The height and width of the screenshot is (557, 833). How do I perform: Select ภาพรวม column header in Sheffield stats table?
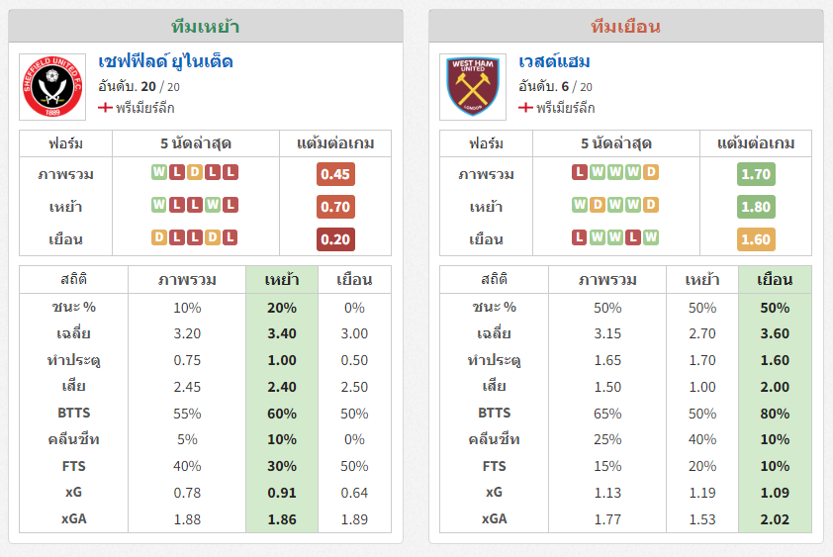(x=187, y=280)
